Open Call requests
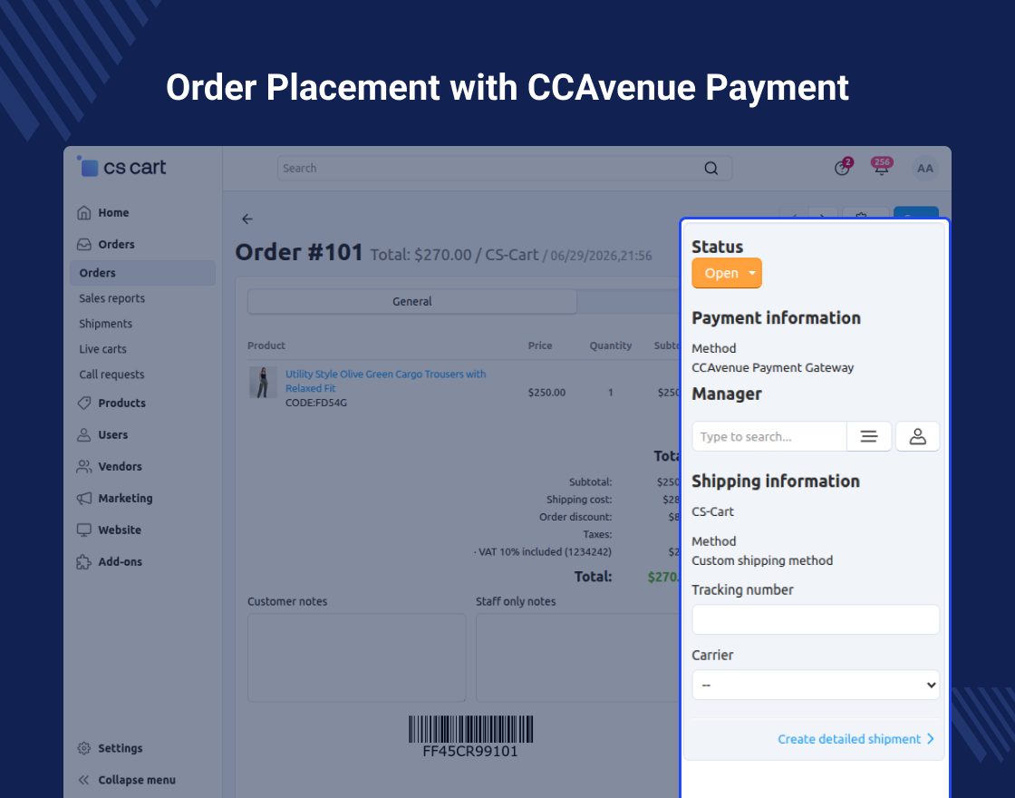The image size is (1015, 798). (111, 374)
